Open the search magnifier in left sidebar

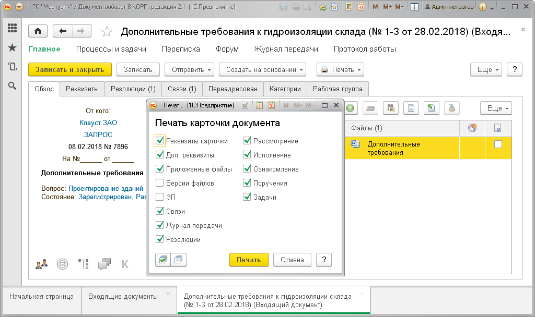(13, 86)
